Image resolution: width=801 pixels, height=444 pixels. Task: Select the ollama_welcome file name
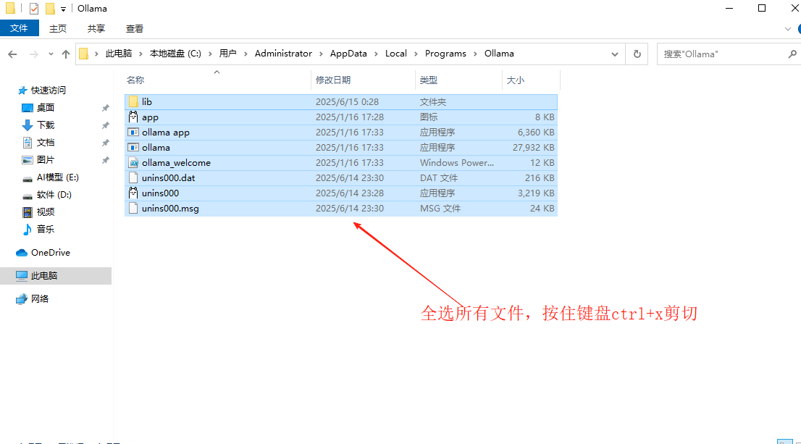pyautogui.click(x=176, y=162)
